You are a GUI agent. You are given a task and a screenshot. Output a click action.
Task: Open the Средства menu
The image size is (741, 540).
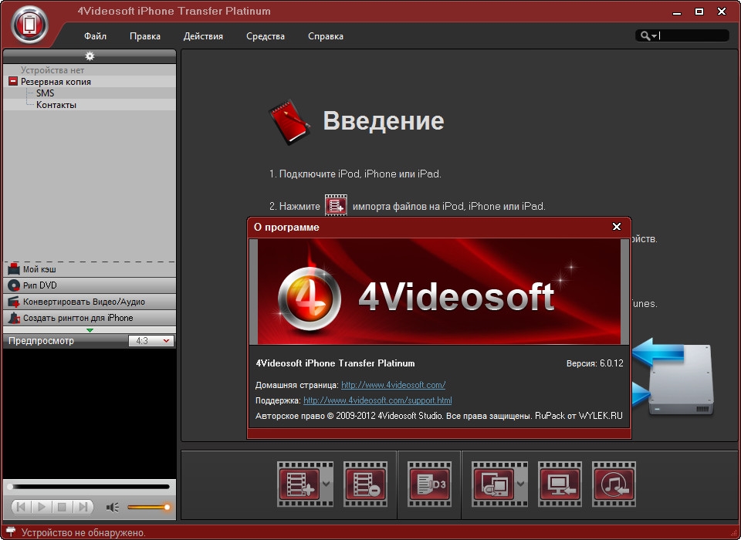tap(266, 36)
